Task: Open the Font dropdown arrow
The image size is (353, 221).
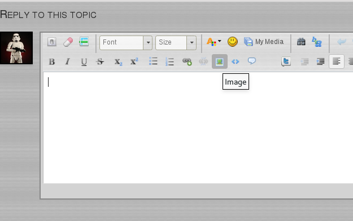Action: pos(148,42)
